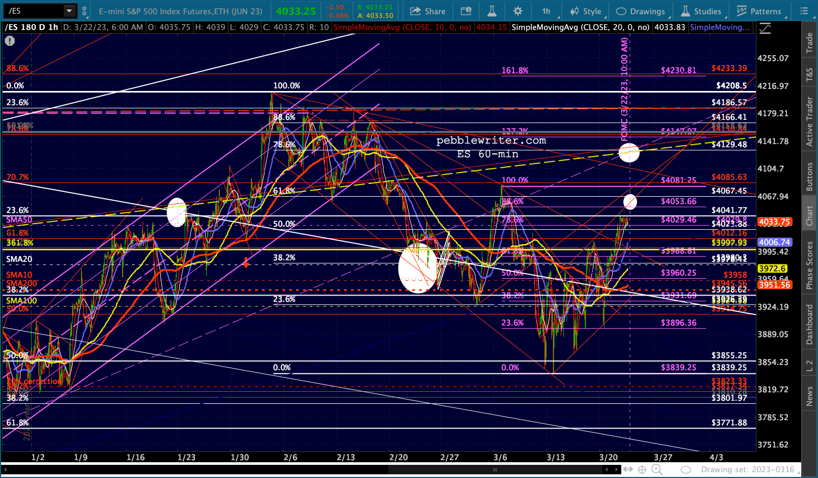Click the zoom-in magnifier icon

[657, 470]
